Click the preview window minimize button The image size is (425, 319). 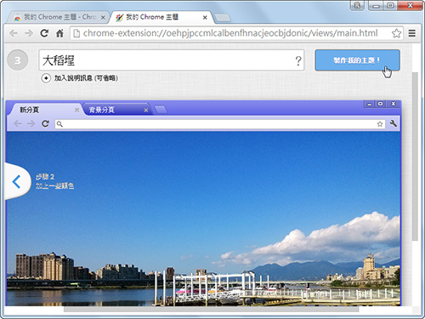pos(369,104)
